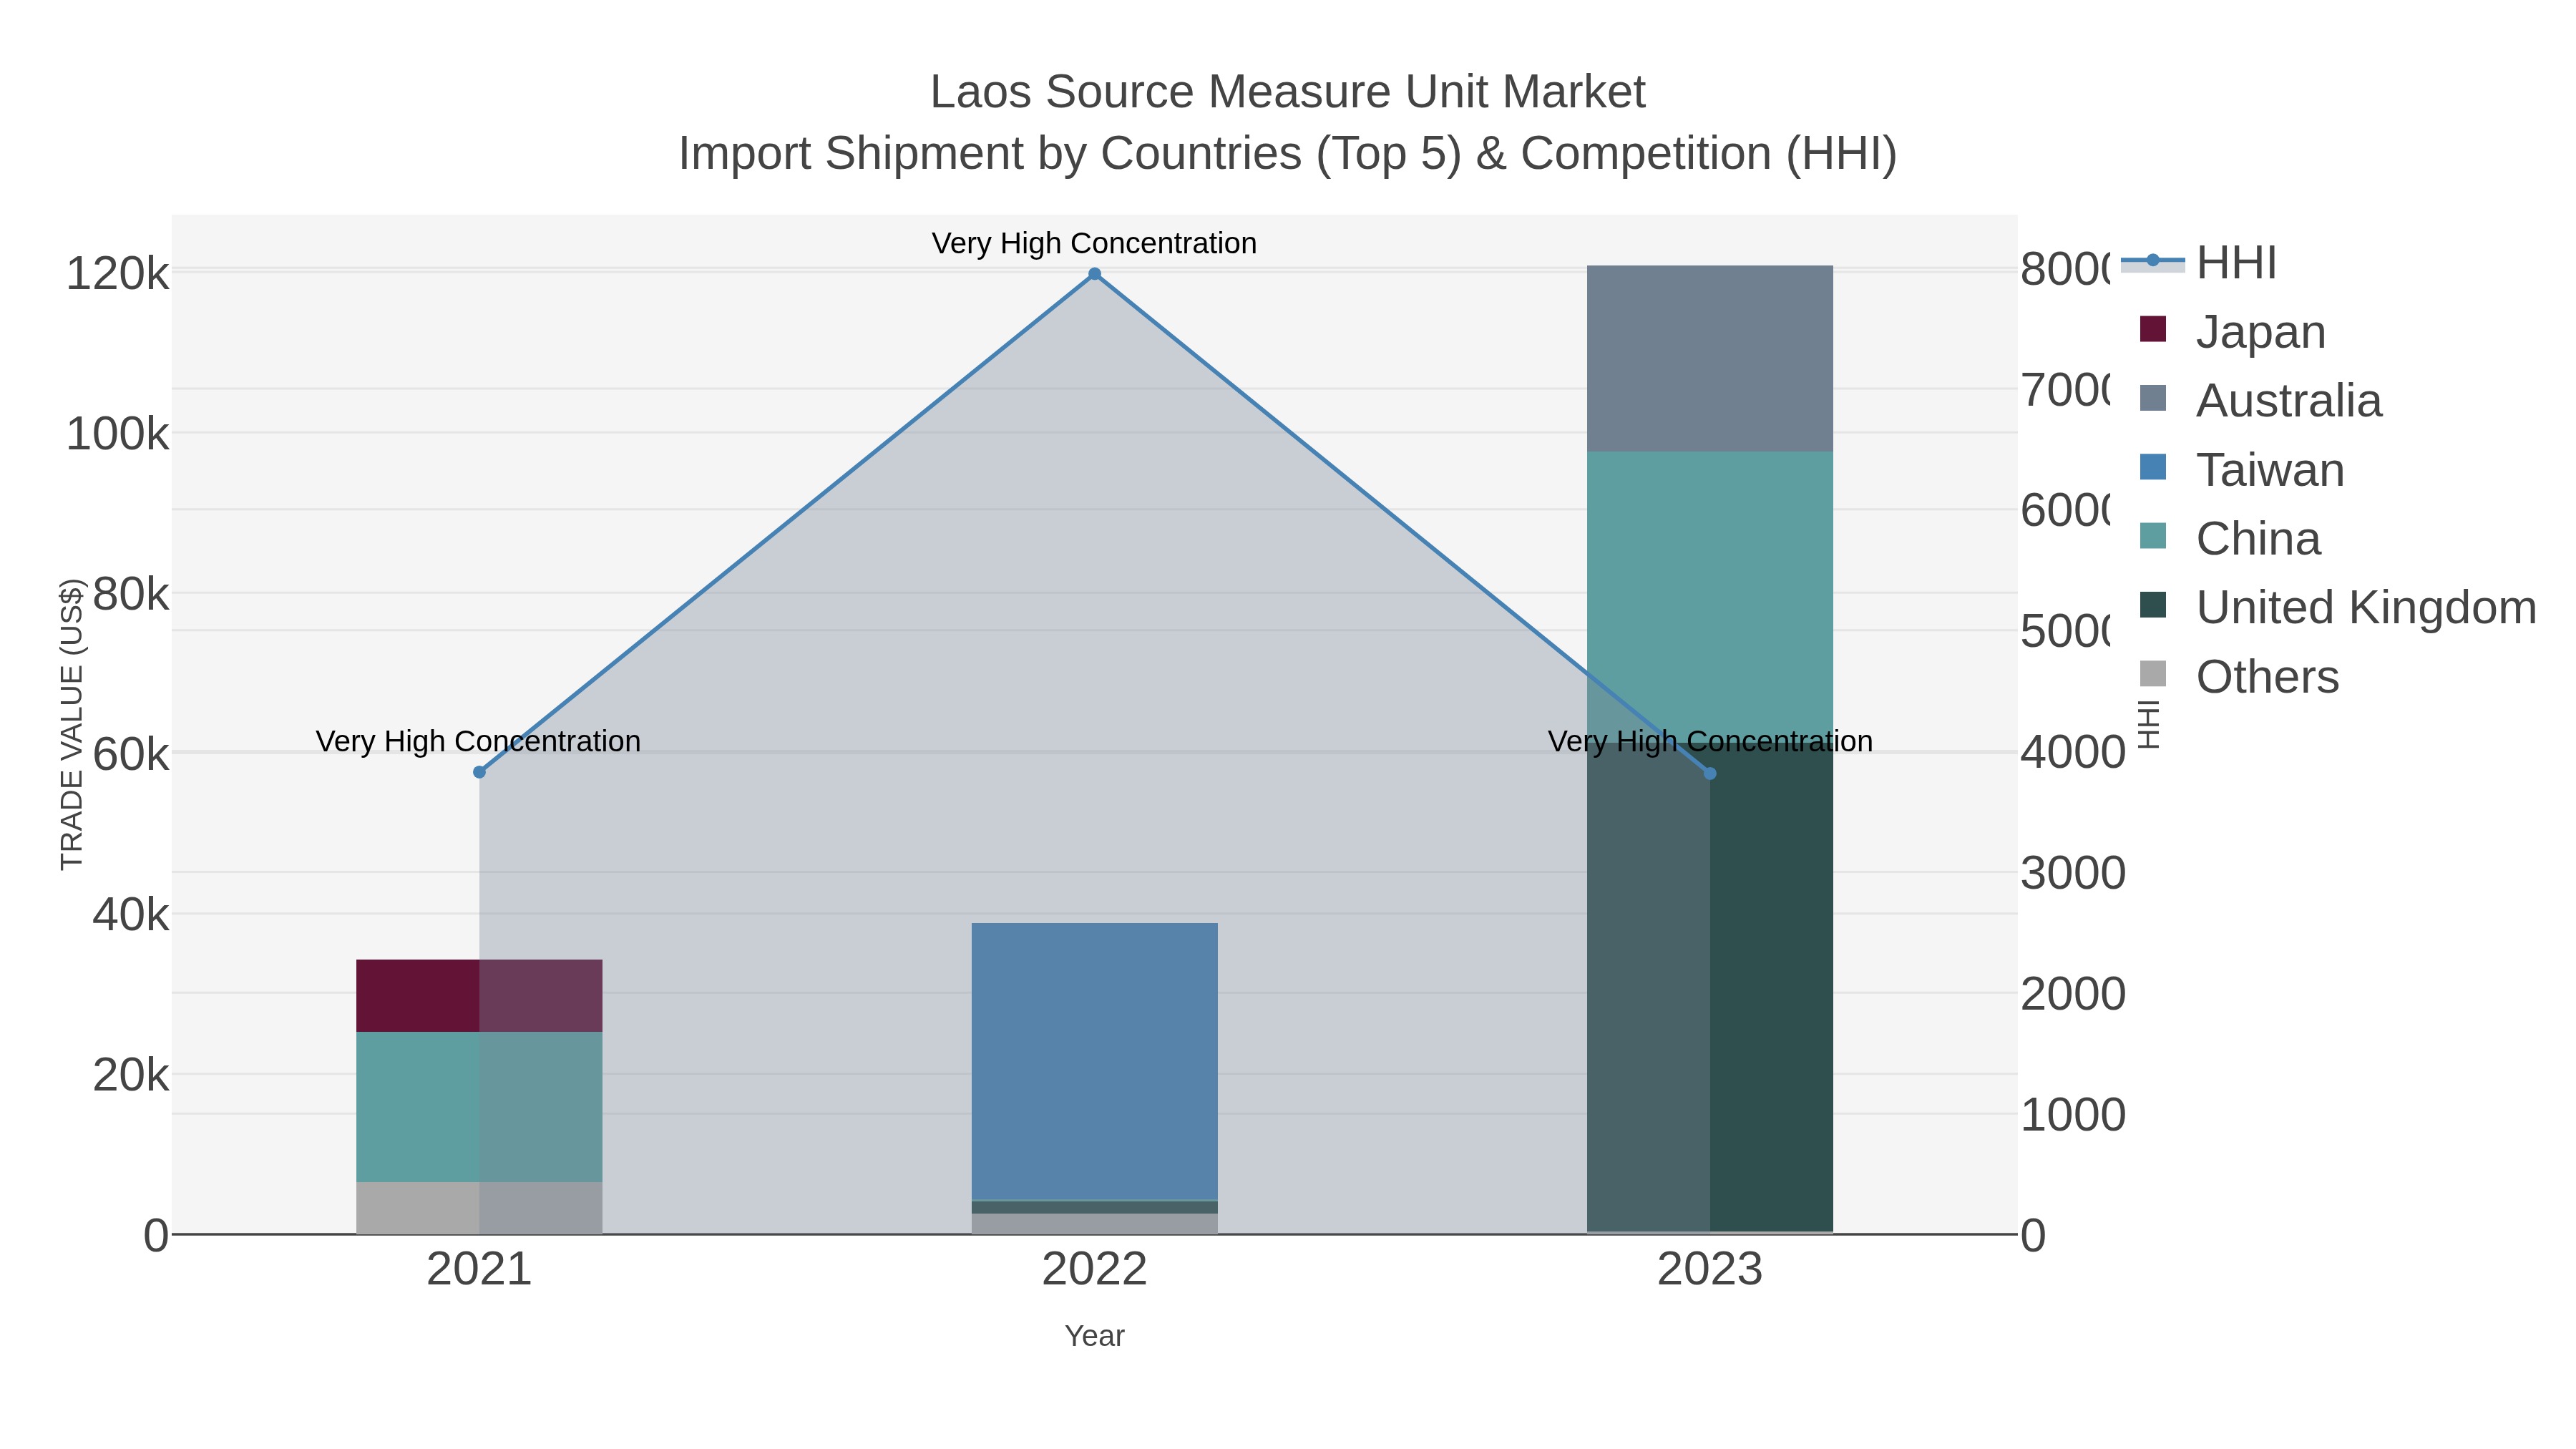
Task: Click the Australia legend color swatch
Action: [2153, 398]
